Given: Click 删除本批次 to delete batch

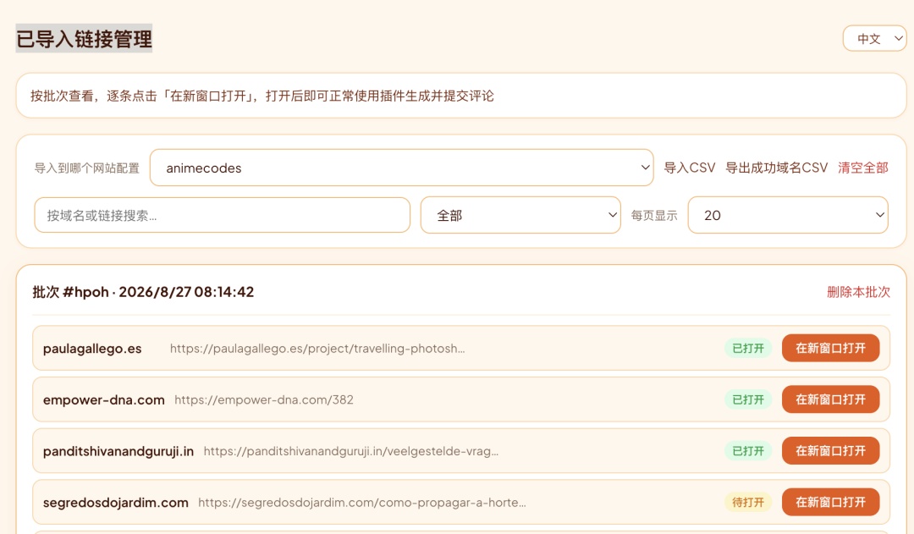Looking at the screenshot, I should 859,292.
